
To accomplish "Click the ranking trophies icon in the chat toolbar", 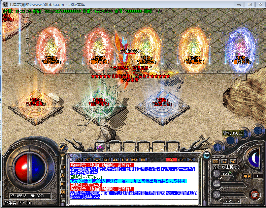I will [x=134, y=160].
